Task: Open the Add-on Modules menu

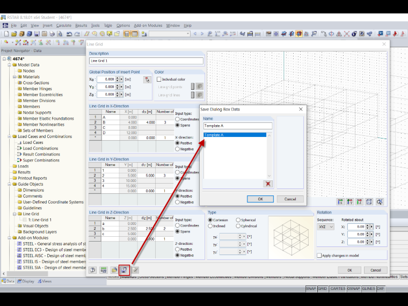Action: (148, 26)
